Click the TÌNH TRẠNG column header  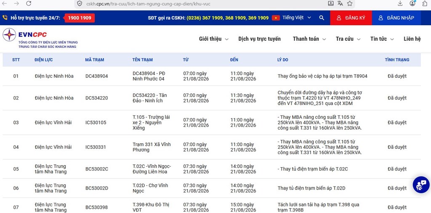coord(397,60)
